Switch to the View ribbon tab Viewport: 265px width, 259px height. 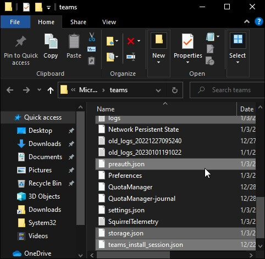coord(109,22)
